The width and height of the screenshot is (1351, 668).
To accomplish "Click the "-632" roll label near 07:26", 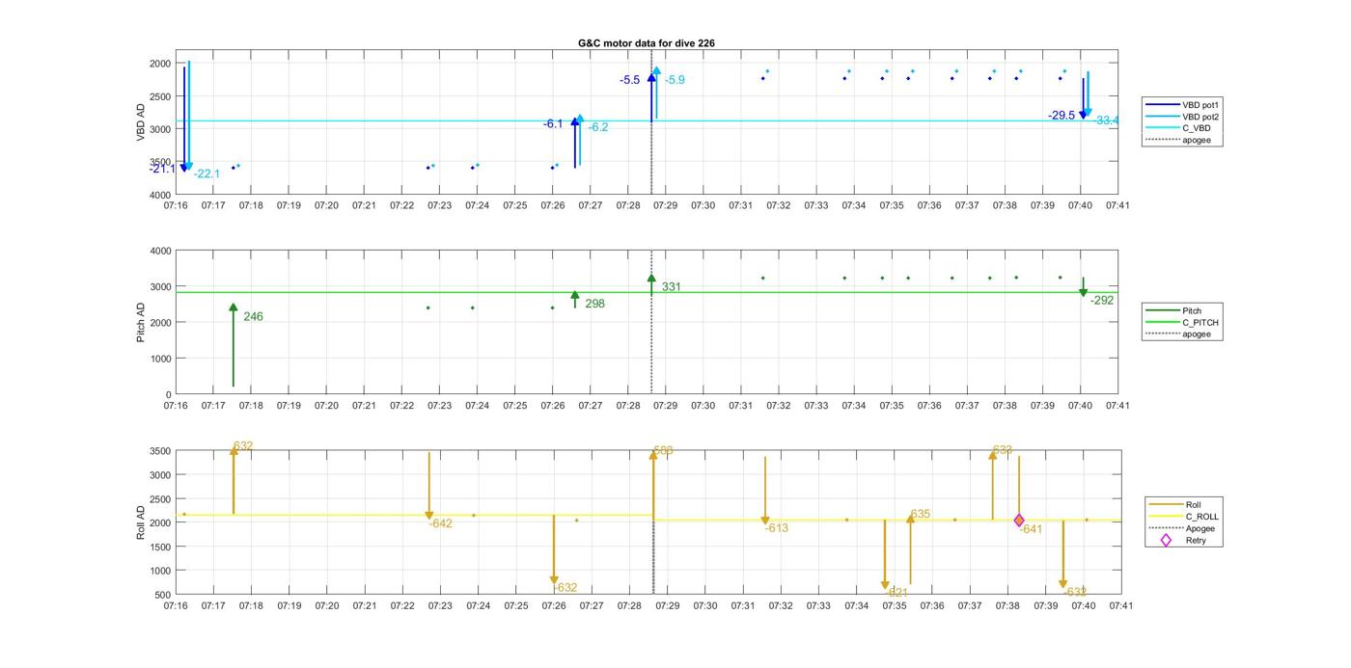I will click(565, 588).
